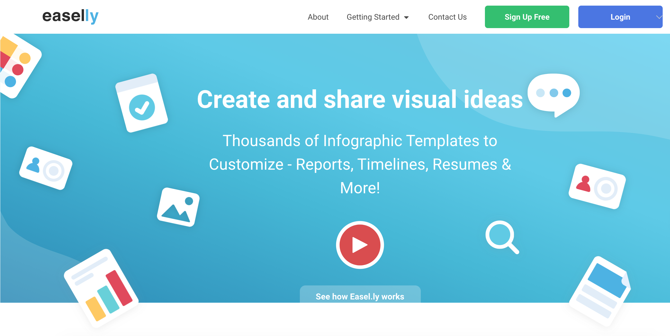The image size is (670, 336).
Task: Click the red user profile card icon
Action: point(597,186)
